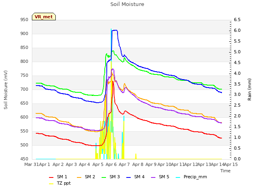
Task: Click the TZ ppt legend entry
Action: pos(60,183)
